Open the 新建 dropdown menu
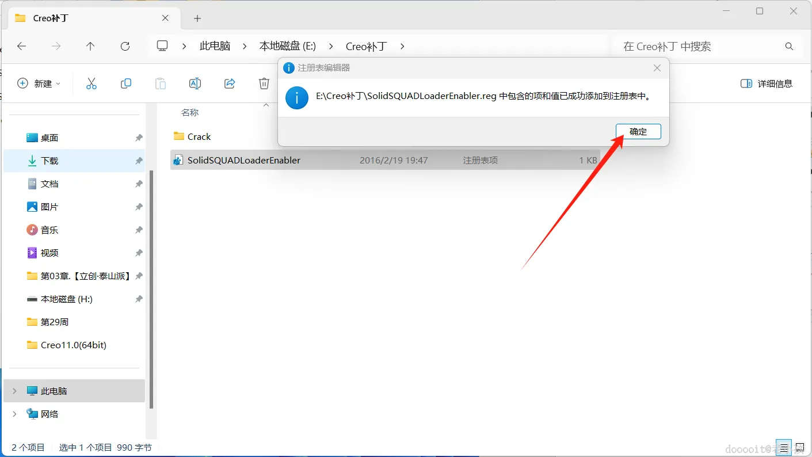The height and width of the screenshot is (457, 812). click(39, 83)
